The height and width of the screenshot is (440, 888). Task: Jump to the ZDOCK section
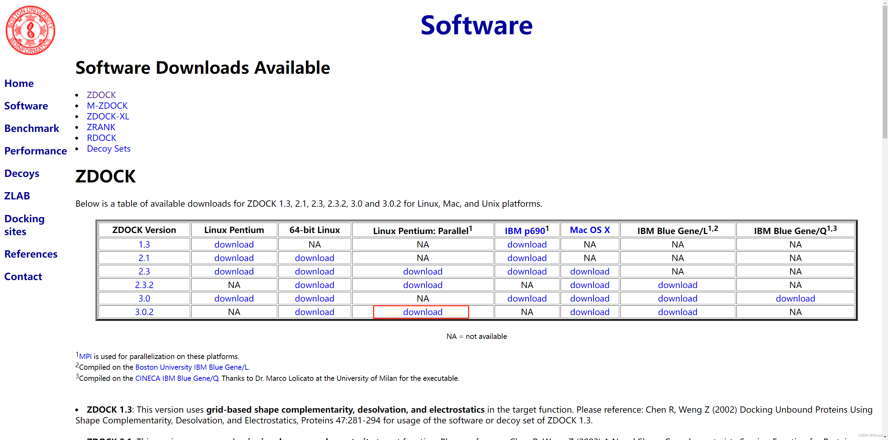coord(101,95)
